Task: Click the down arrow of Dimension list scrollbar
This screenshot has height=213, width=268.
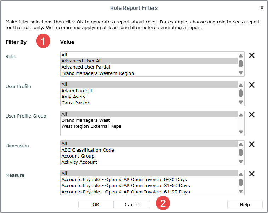Action: [241, 162]
